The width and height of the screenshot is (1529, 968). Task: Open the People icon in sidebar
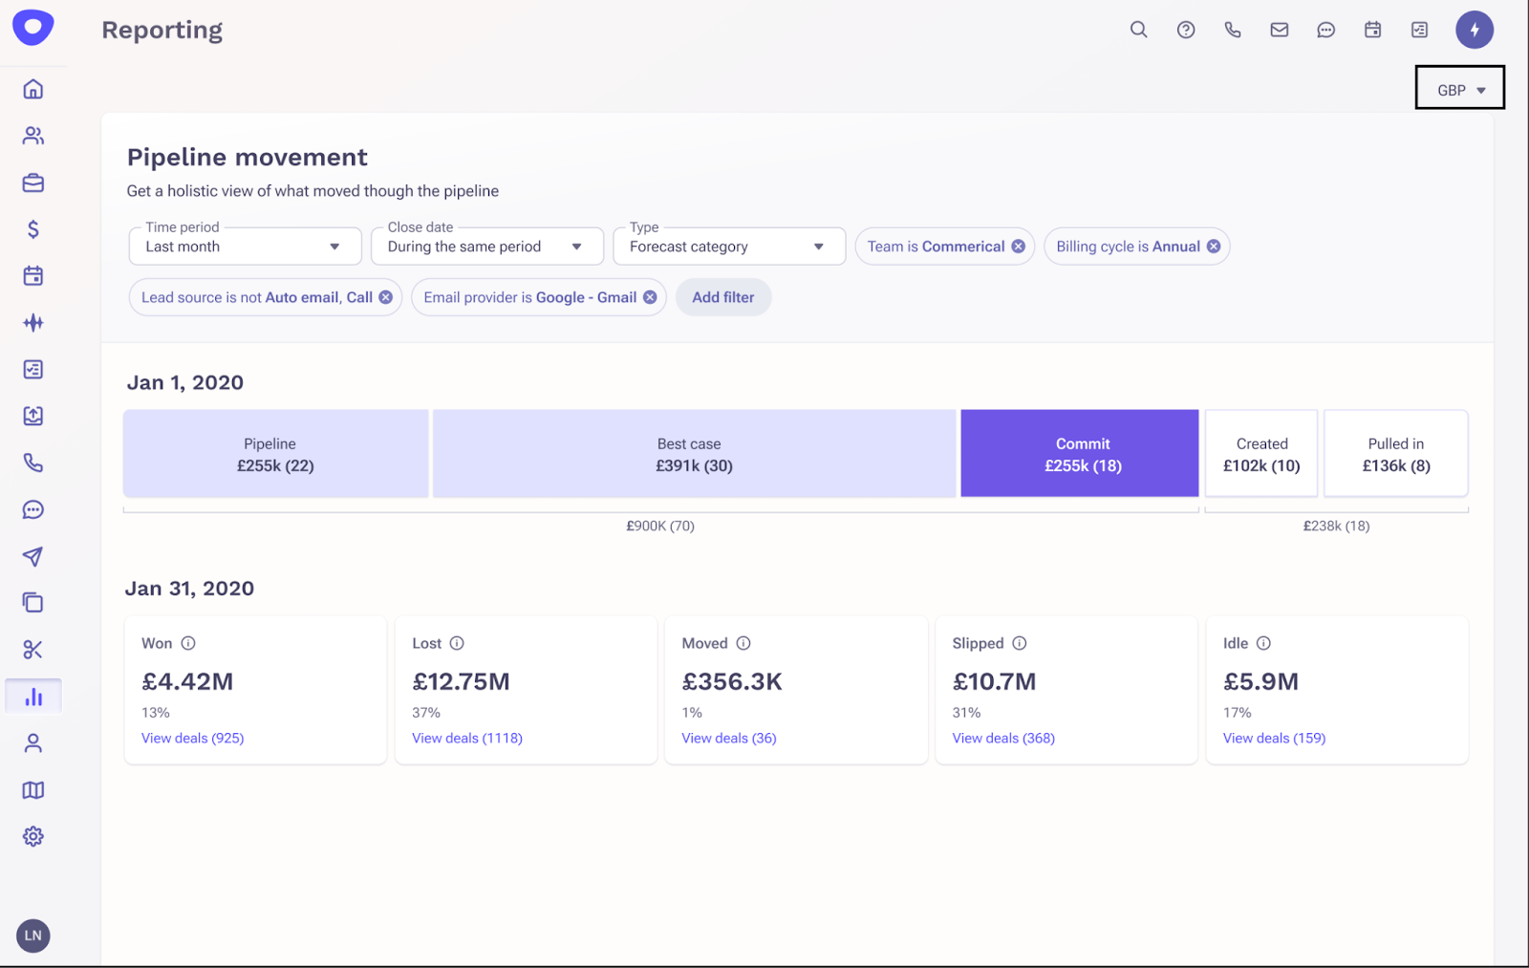click(33, 136)
